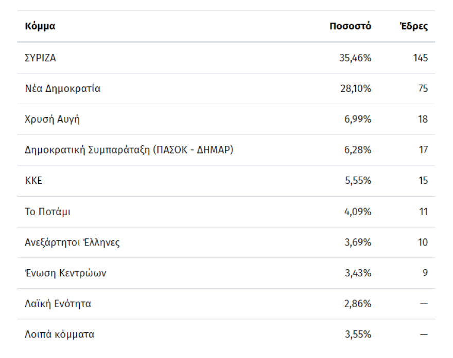The width and height of the screenshot is (453, 358).
Task: Click the 28,10% percentage value
Action: [x=355, y=89]
